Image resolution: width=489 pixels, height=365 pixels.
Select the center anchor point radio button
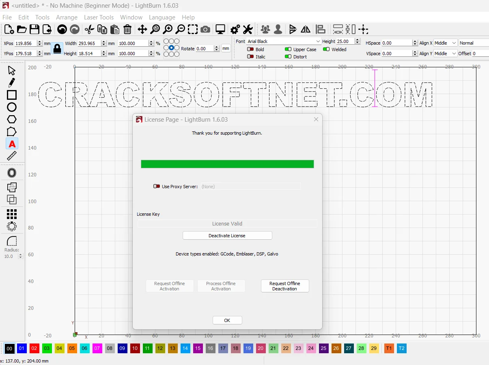172,48
